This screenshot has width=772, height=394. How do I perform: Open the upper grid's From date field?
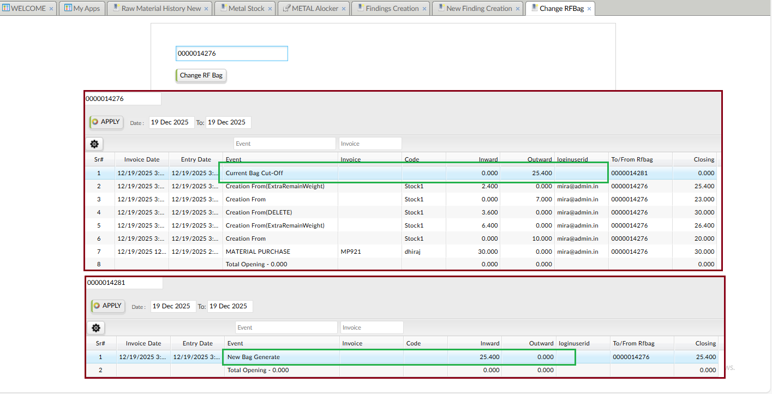point(171,122)
